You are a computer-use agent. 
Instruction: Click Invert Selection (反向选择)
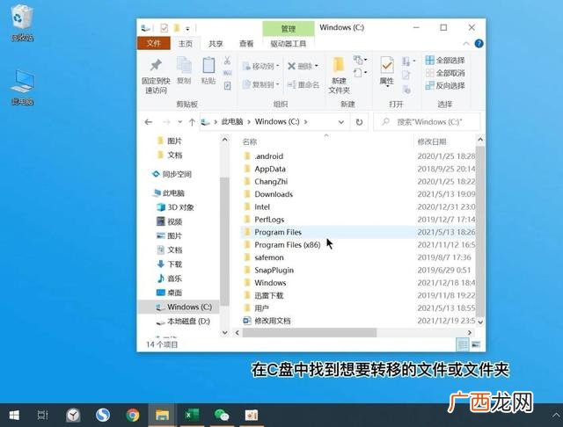(445, 86)
